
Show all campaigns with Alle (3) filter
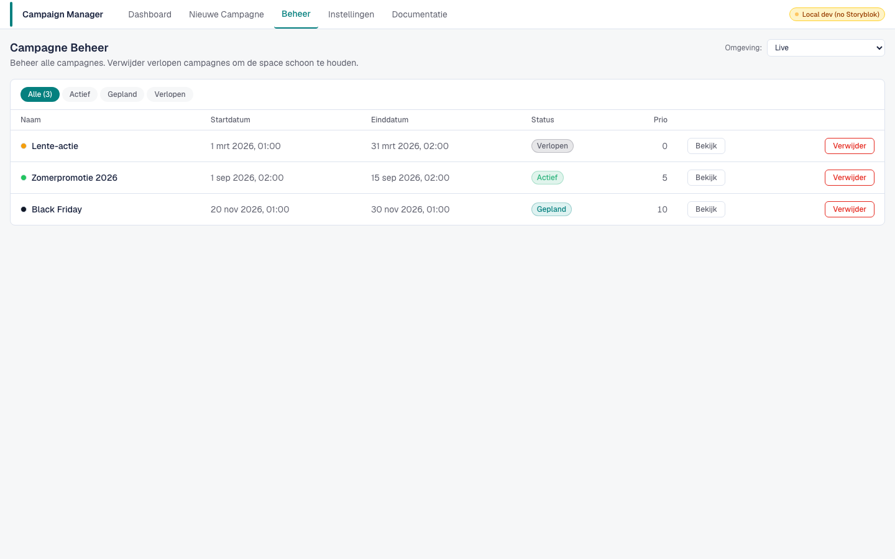[x=40, y=94]
